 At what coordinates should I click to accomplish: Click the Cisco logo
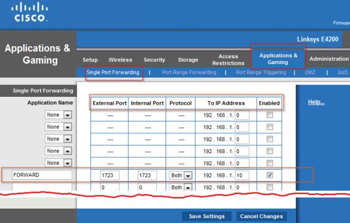coord(29,12)
